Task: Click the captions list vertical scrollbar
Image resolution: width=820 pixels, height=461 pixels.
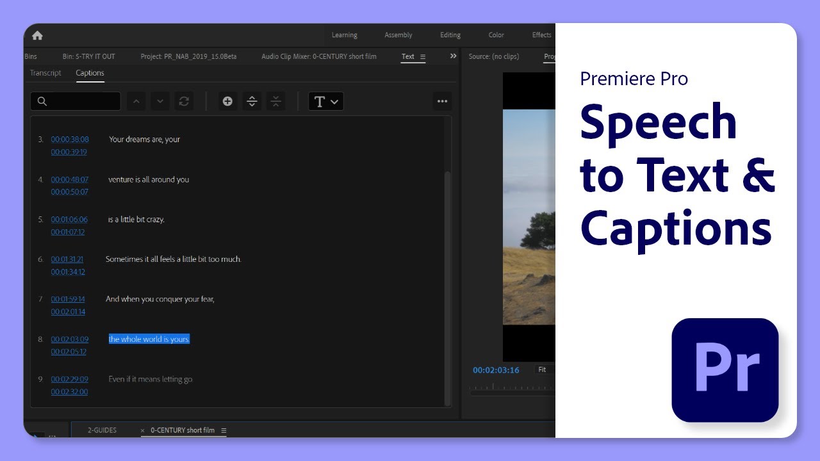Action: click(x=447, y=288)
